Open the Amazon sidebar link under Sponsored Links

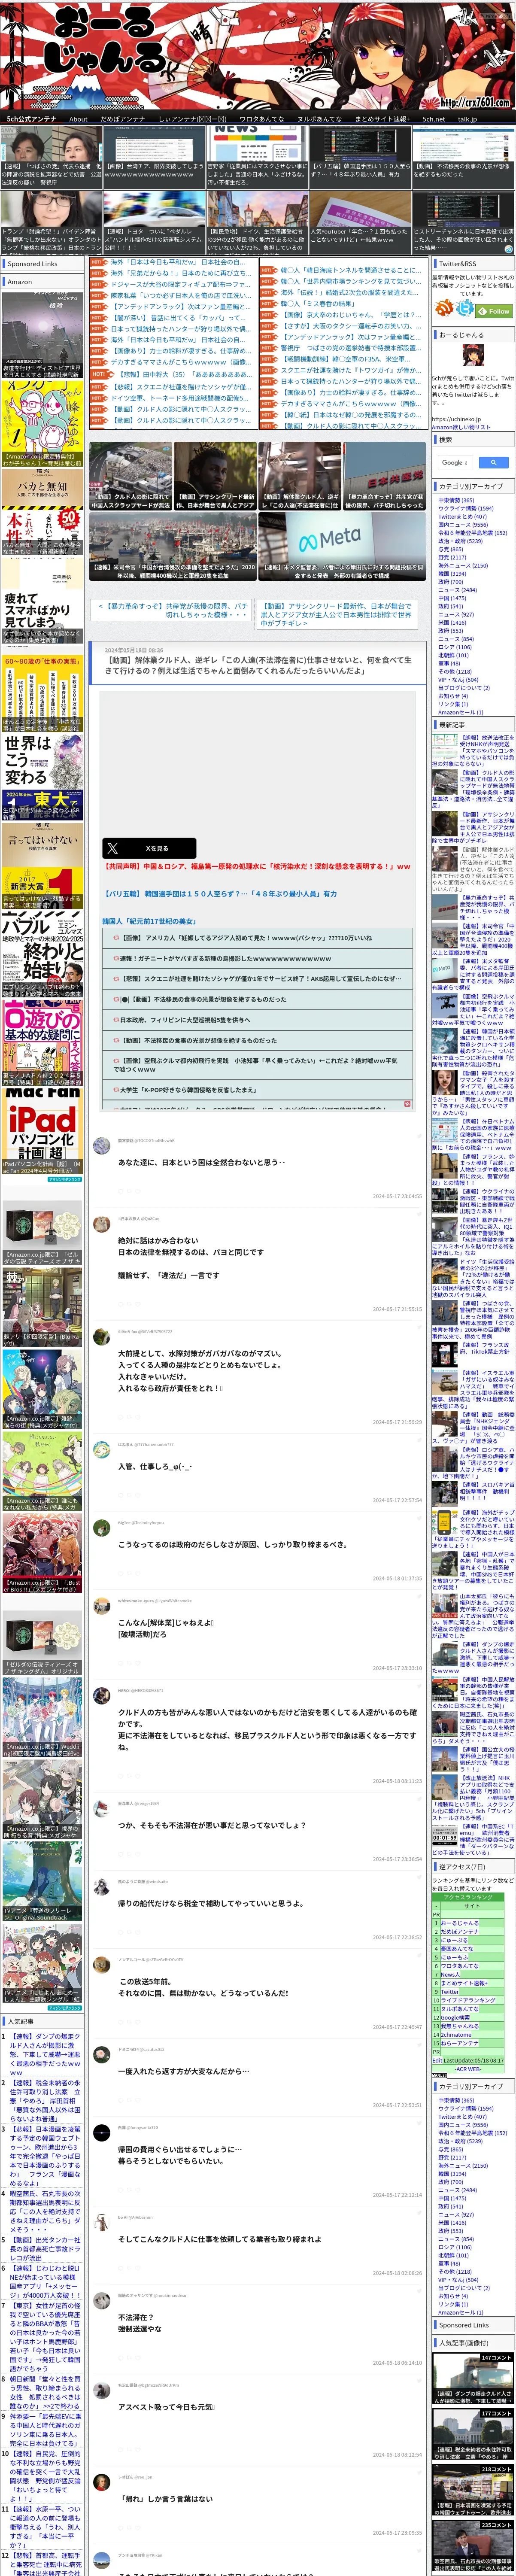coord(20,282)
